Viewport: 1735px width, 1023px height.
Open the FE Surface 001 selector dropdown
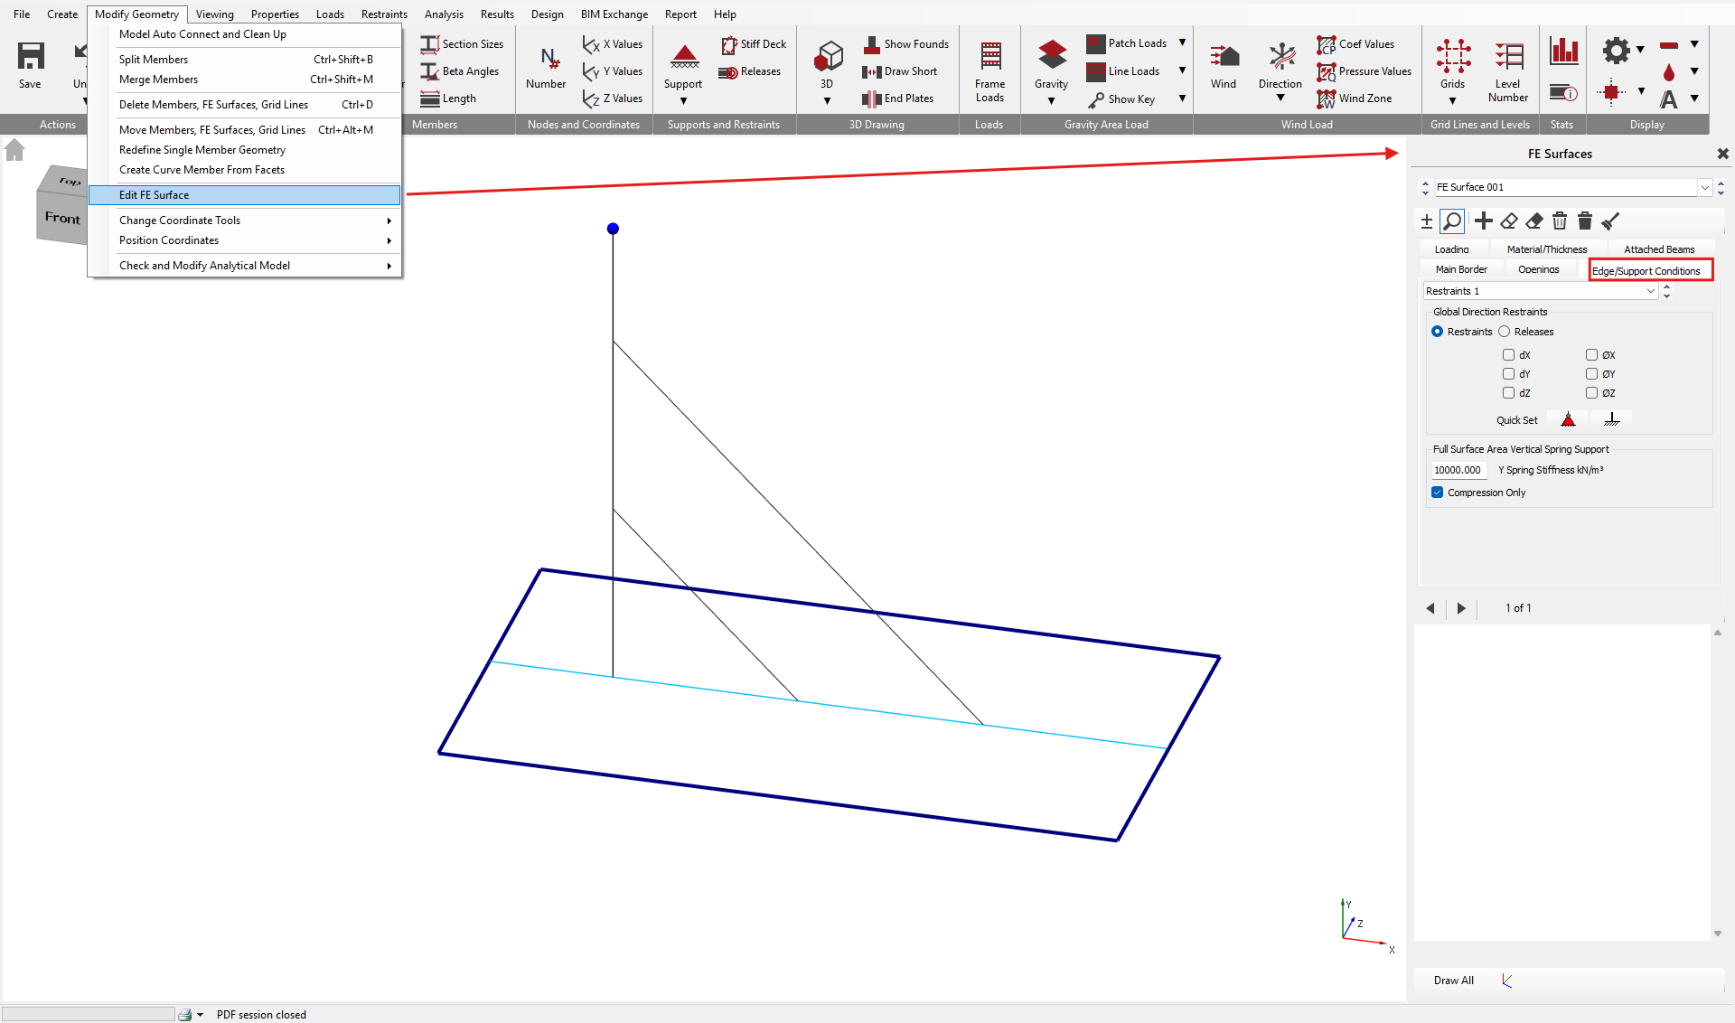pyautogui.click(x=1704, y=187)
